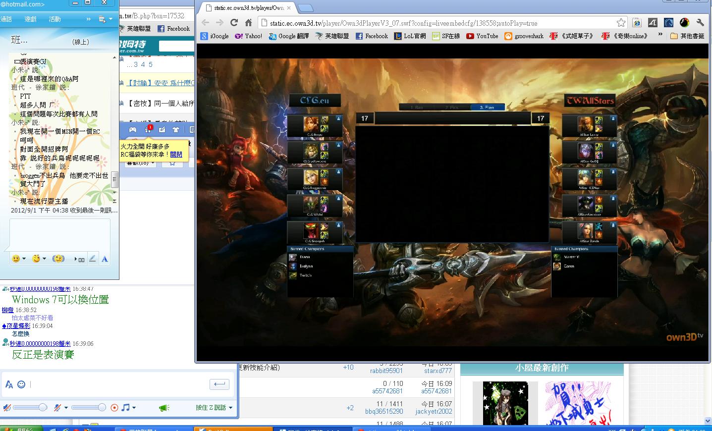Reload the own3d player page
The height and width of the screenshot is (431, 712).
pos(234,23)
